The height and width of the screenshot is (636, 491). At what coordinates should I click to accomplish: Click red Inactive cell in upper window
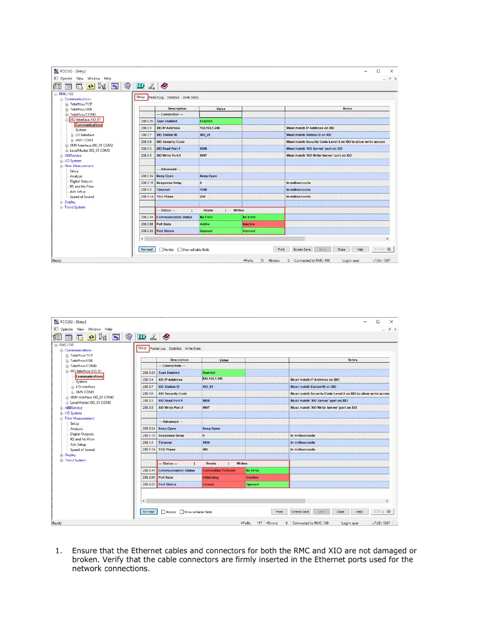[x=264, y=224]
